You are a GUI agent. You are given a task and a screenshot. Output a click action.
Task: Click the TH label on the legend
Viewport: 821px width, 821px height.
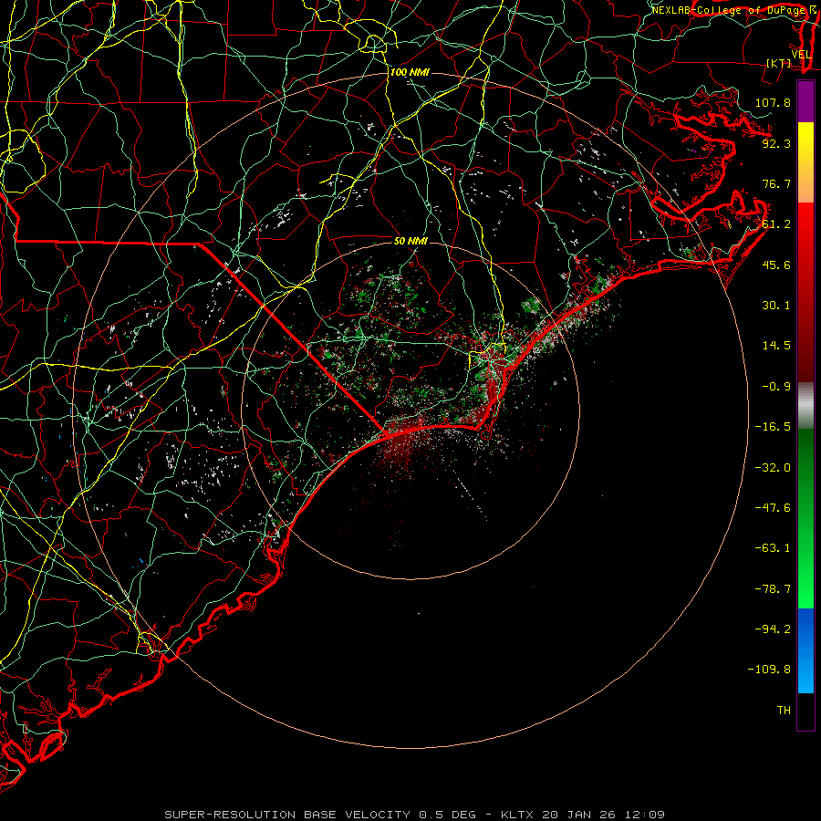click(x=784, y=711)
